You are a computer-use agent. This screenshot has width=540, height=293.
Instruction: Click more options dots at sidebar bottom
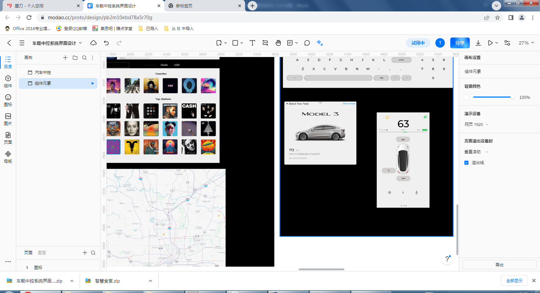[8, 262]
